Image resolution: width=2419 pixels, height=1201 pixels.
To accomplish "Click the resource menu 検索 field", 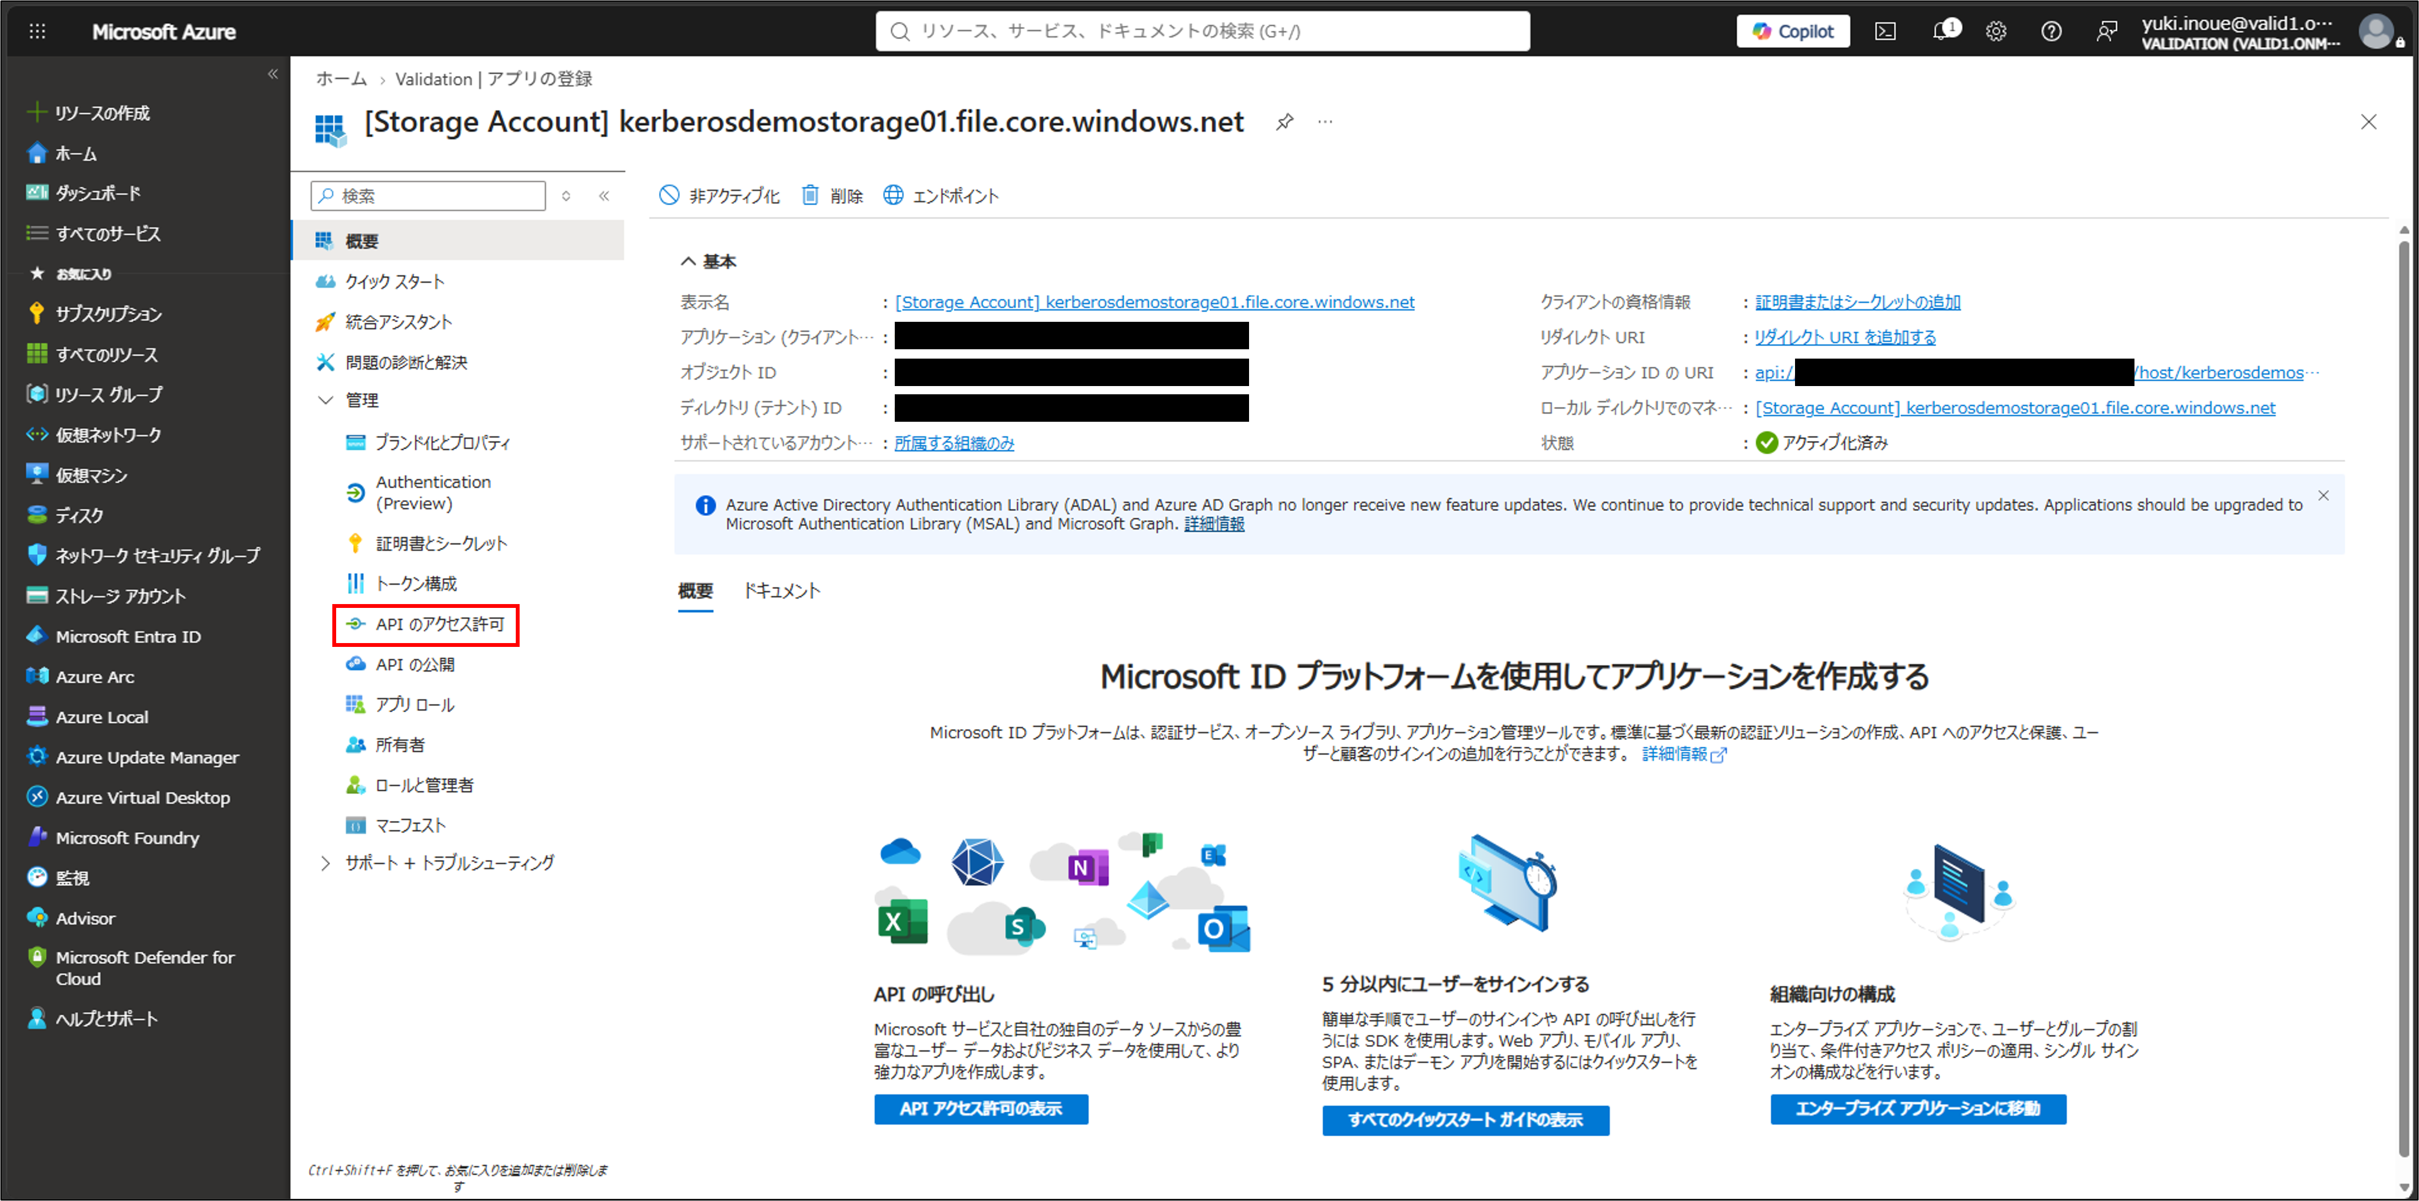I will [428, 195].
